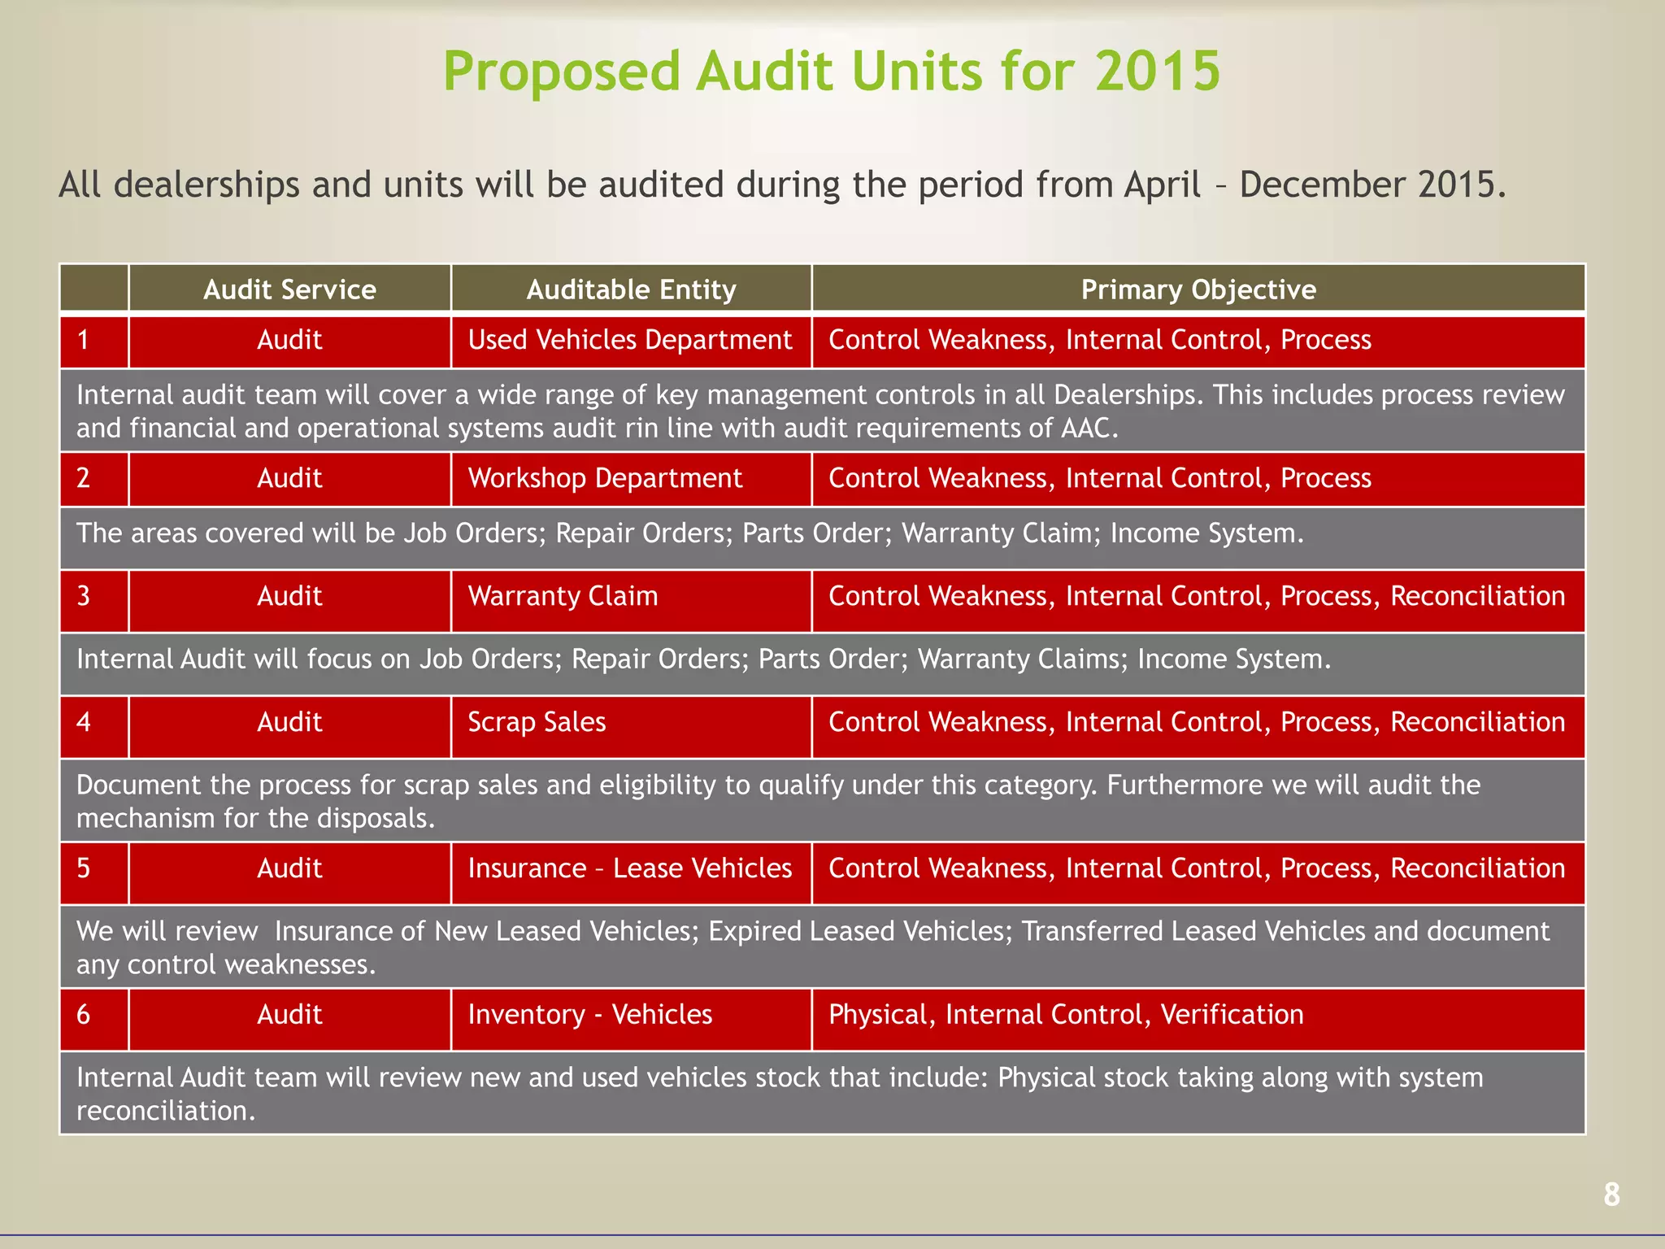Click description 'Internal Audit will focus on Job Orders'
The height and width of the screenshot is (1249, 1665).
[822, 664]
